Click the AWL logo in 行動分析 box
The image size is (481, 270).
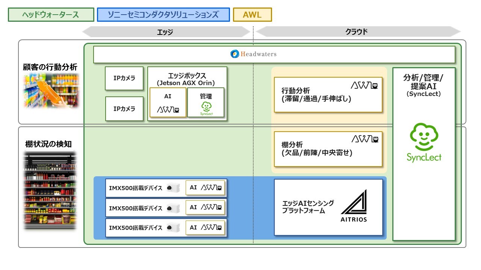364,85
